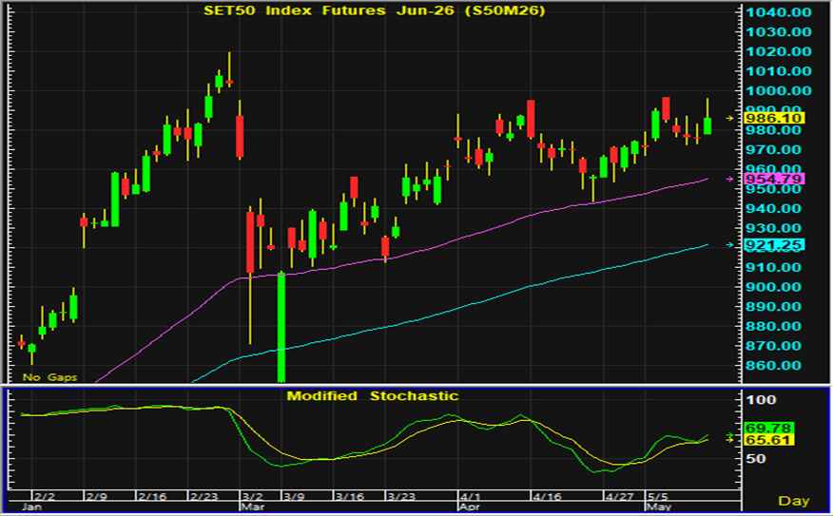The image size is (833, 516).
Task: Click the magenta arrow marker beside 954.79
Action: point(730,179)
